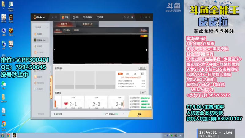The width and height of the screenshot is (245, 138).
Task: Open the news item dated 09/29
Action: click(131, 86)
